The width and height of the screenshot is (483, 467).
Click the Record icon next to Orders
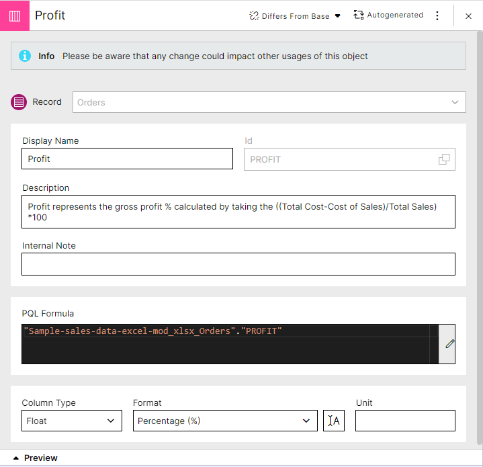[19, 102]
